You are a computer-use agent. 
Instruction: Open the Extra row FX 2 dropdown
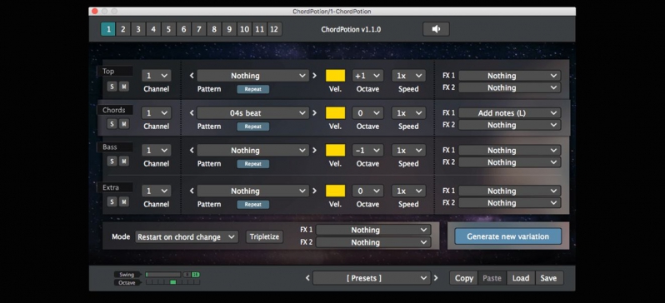[510, 203]
